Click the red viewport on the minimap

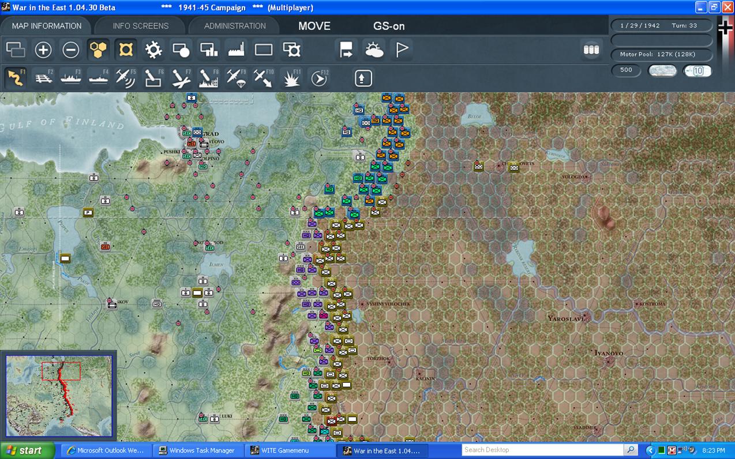(61, 371)
